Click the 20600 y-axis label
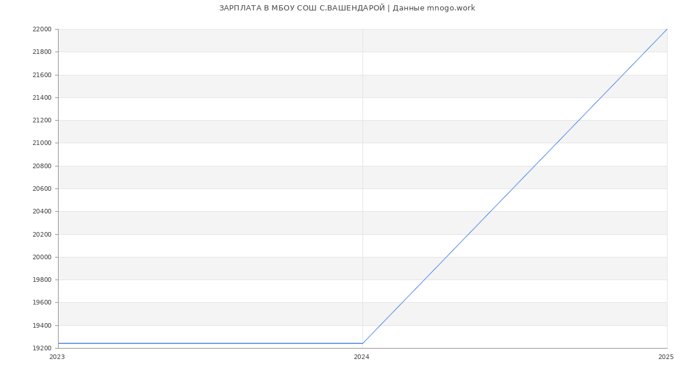This screenshot has height=377, width=696. (42, 189)
